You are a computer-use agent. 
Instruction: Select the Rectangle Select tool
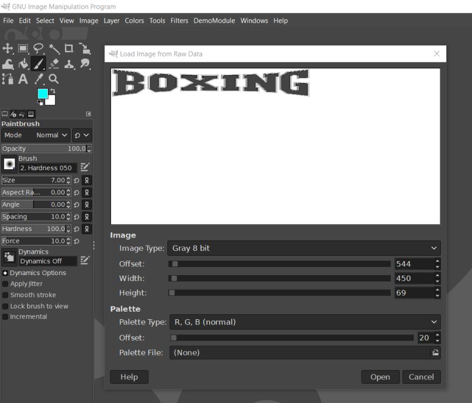pos(23,48)
